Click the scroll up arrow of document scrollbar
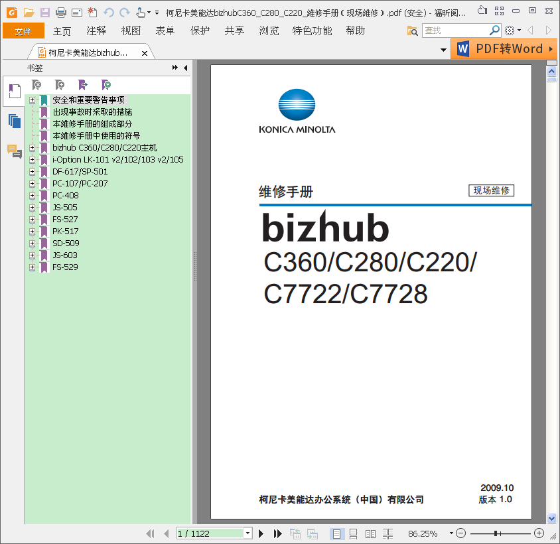 click(x=552, y=72)
